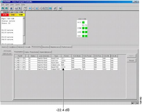Image resolution: width=142 pixels, height=112 pixels.
Task: Click the lock node toolbar icon
Action: coord(11,8)
